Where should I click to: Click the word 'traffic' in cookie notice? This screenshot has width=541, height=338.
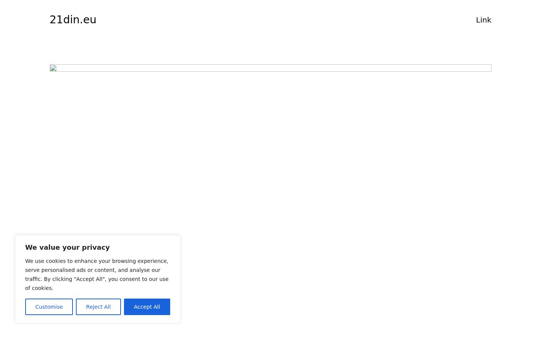coord(33,279)
